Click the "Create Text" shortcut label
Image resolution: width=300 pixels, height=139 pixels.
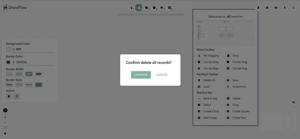click(x=239, y=118)
